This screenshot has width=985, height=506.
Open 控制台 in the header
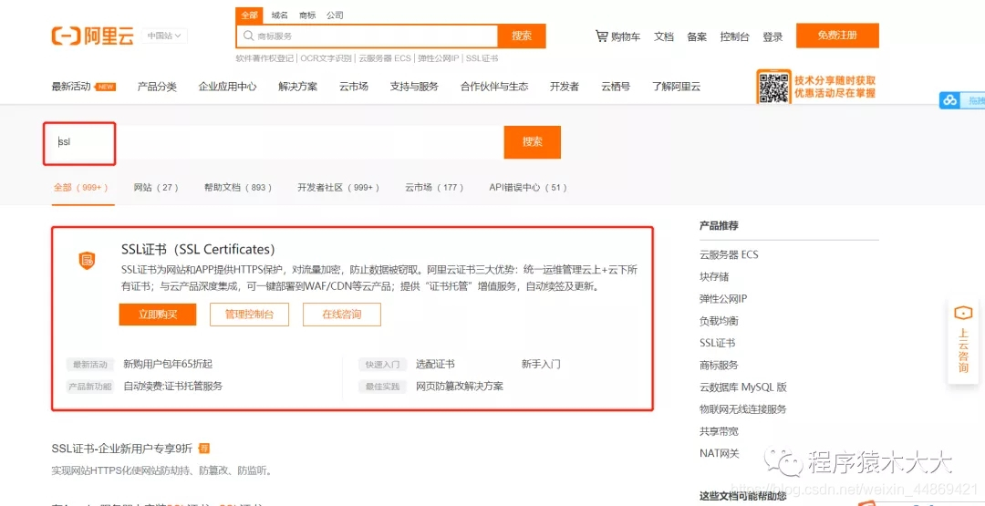[x=734, y=36]
